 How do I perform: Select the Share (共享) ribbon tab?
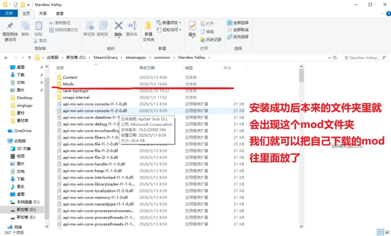click(x=43, y=13)
